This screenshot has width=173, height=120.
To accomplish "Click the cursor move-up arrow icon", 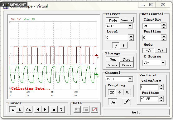I will (54, 110).
